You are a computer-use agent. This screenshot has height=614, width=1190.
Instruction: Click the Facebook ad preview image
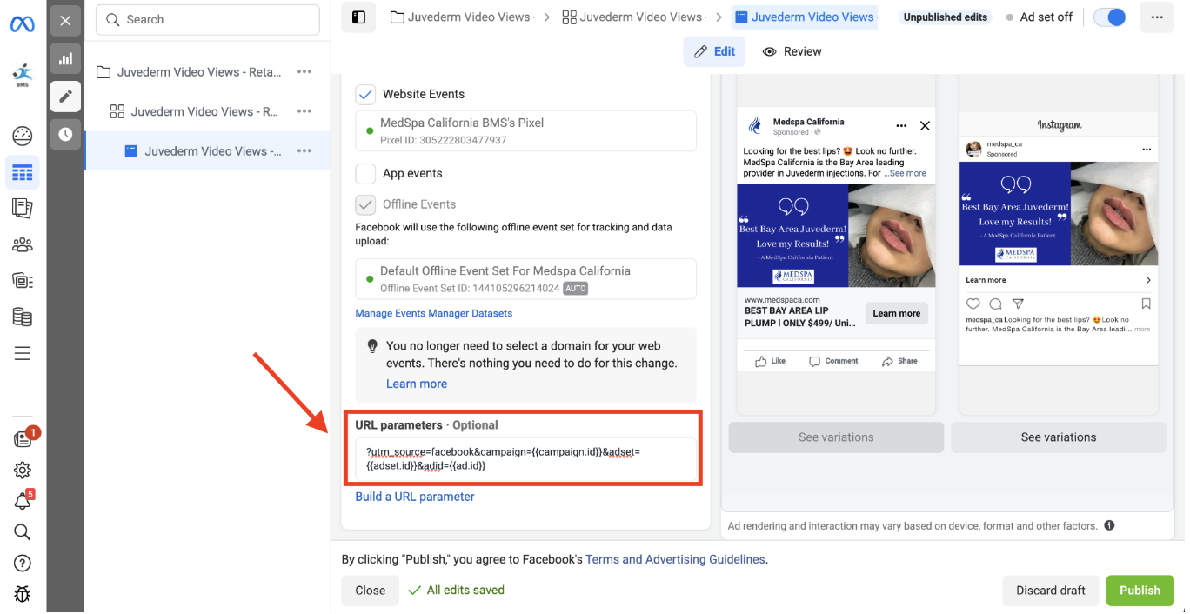[836, 236]
